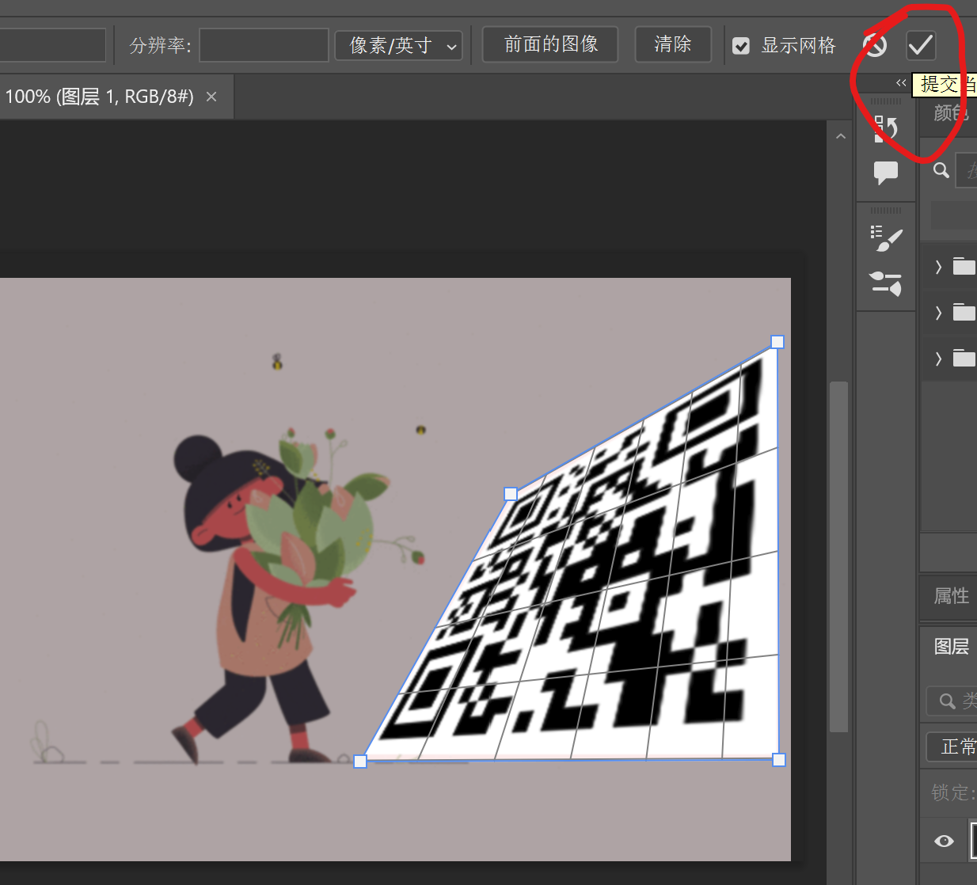
Task: Commit the perspective crop with checkmark
Action: pyautogui.click(x=921, y=45)
